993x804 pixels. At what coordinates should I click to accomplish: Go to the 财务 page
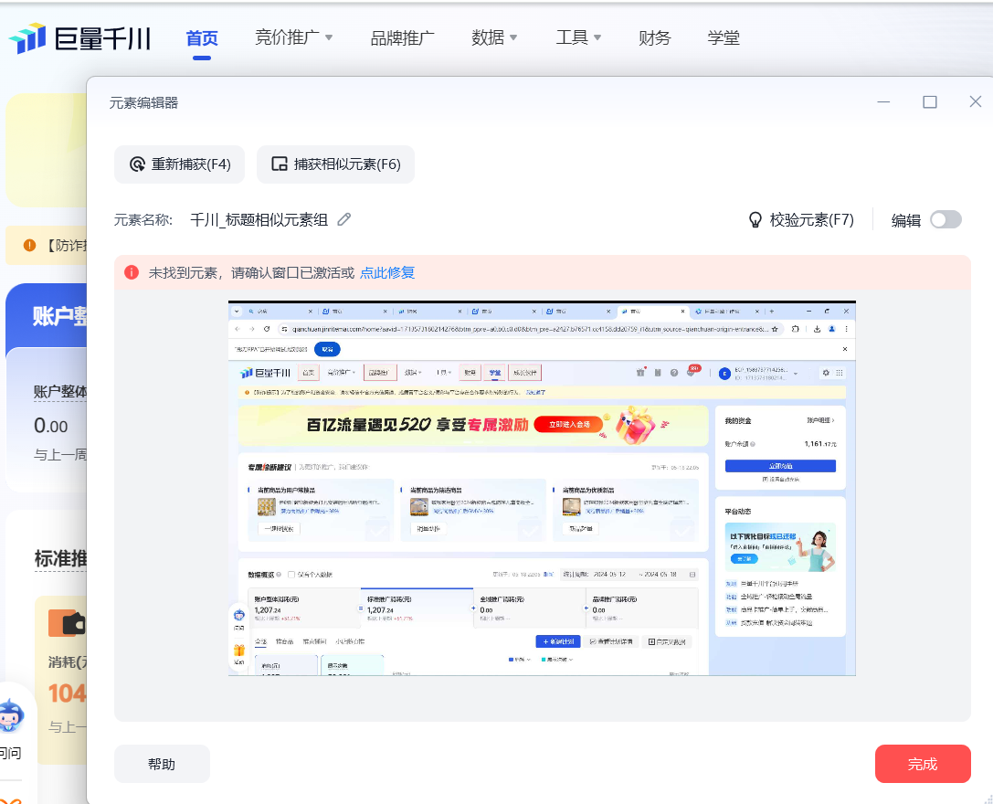click(x=655, y=38)
